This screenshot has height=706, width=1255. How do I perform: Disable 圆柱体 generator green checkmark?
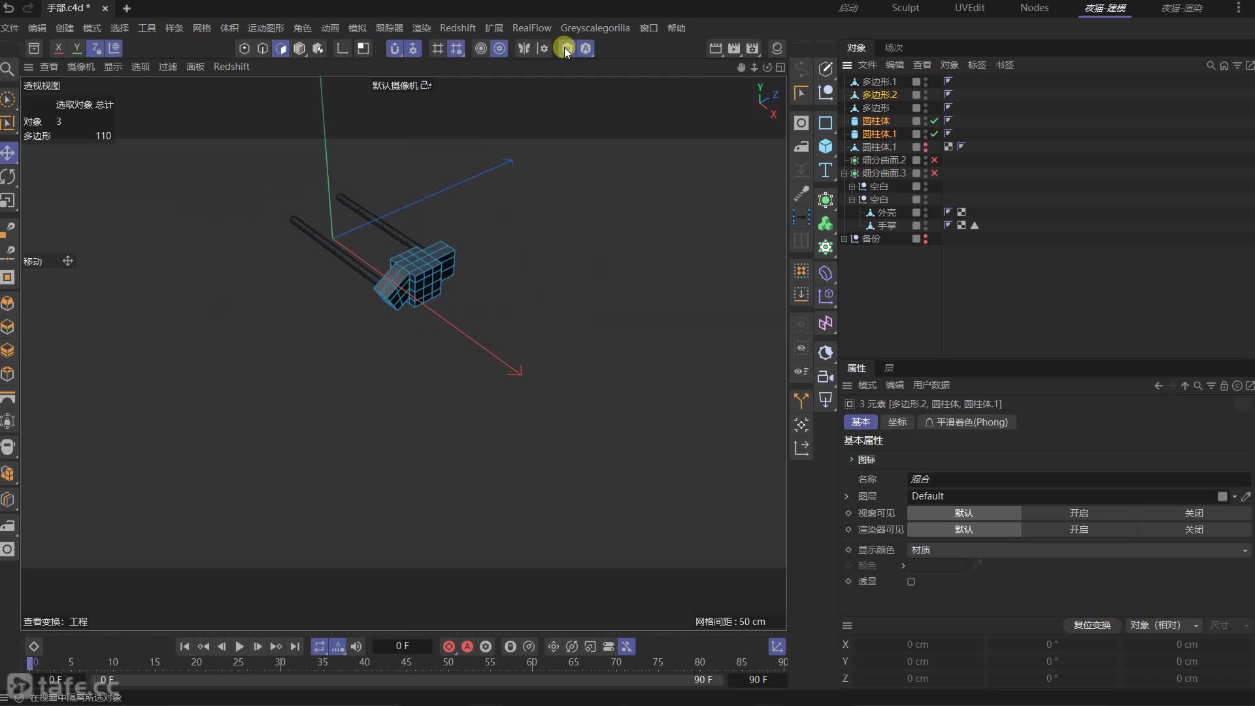click(x=934, y=121)
